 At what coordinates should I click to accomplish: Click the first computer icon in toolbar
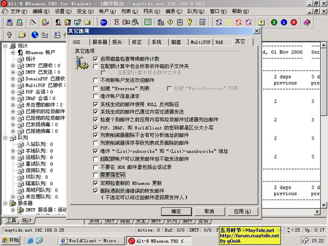(x=10, y=22)
